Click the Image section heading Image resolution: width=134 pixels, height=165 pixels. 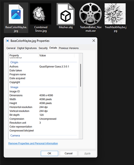(14, 87)
